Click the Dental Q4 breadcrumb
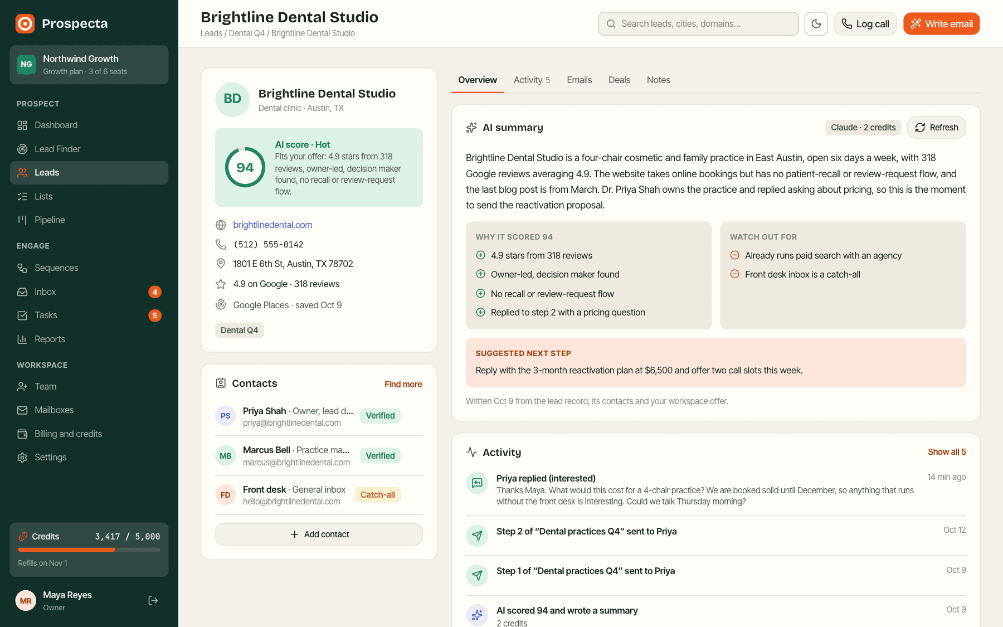Viewport: 1003px width, 627px height. pyautogui.click(x=247, y=33)
